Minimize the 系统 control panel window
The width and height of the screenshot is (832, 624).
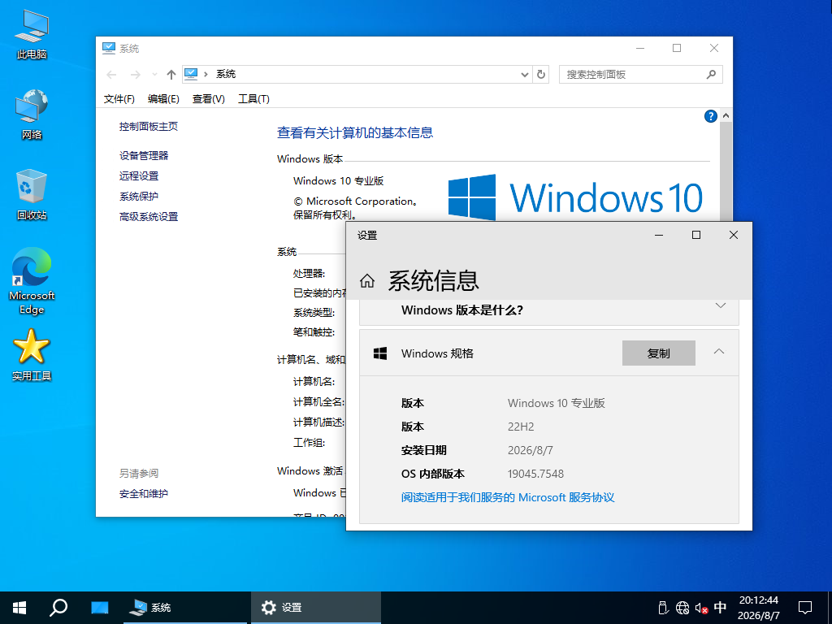[640, 48]
